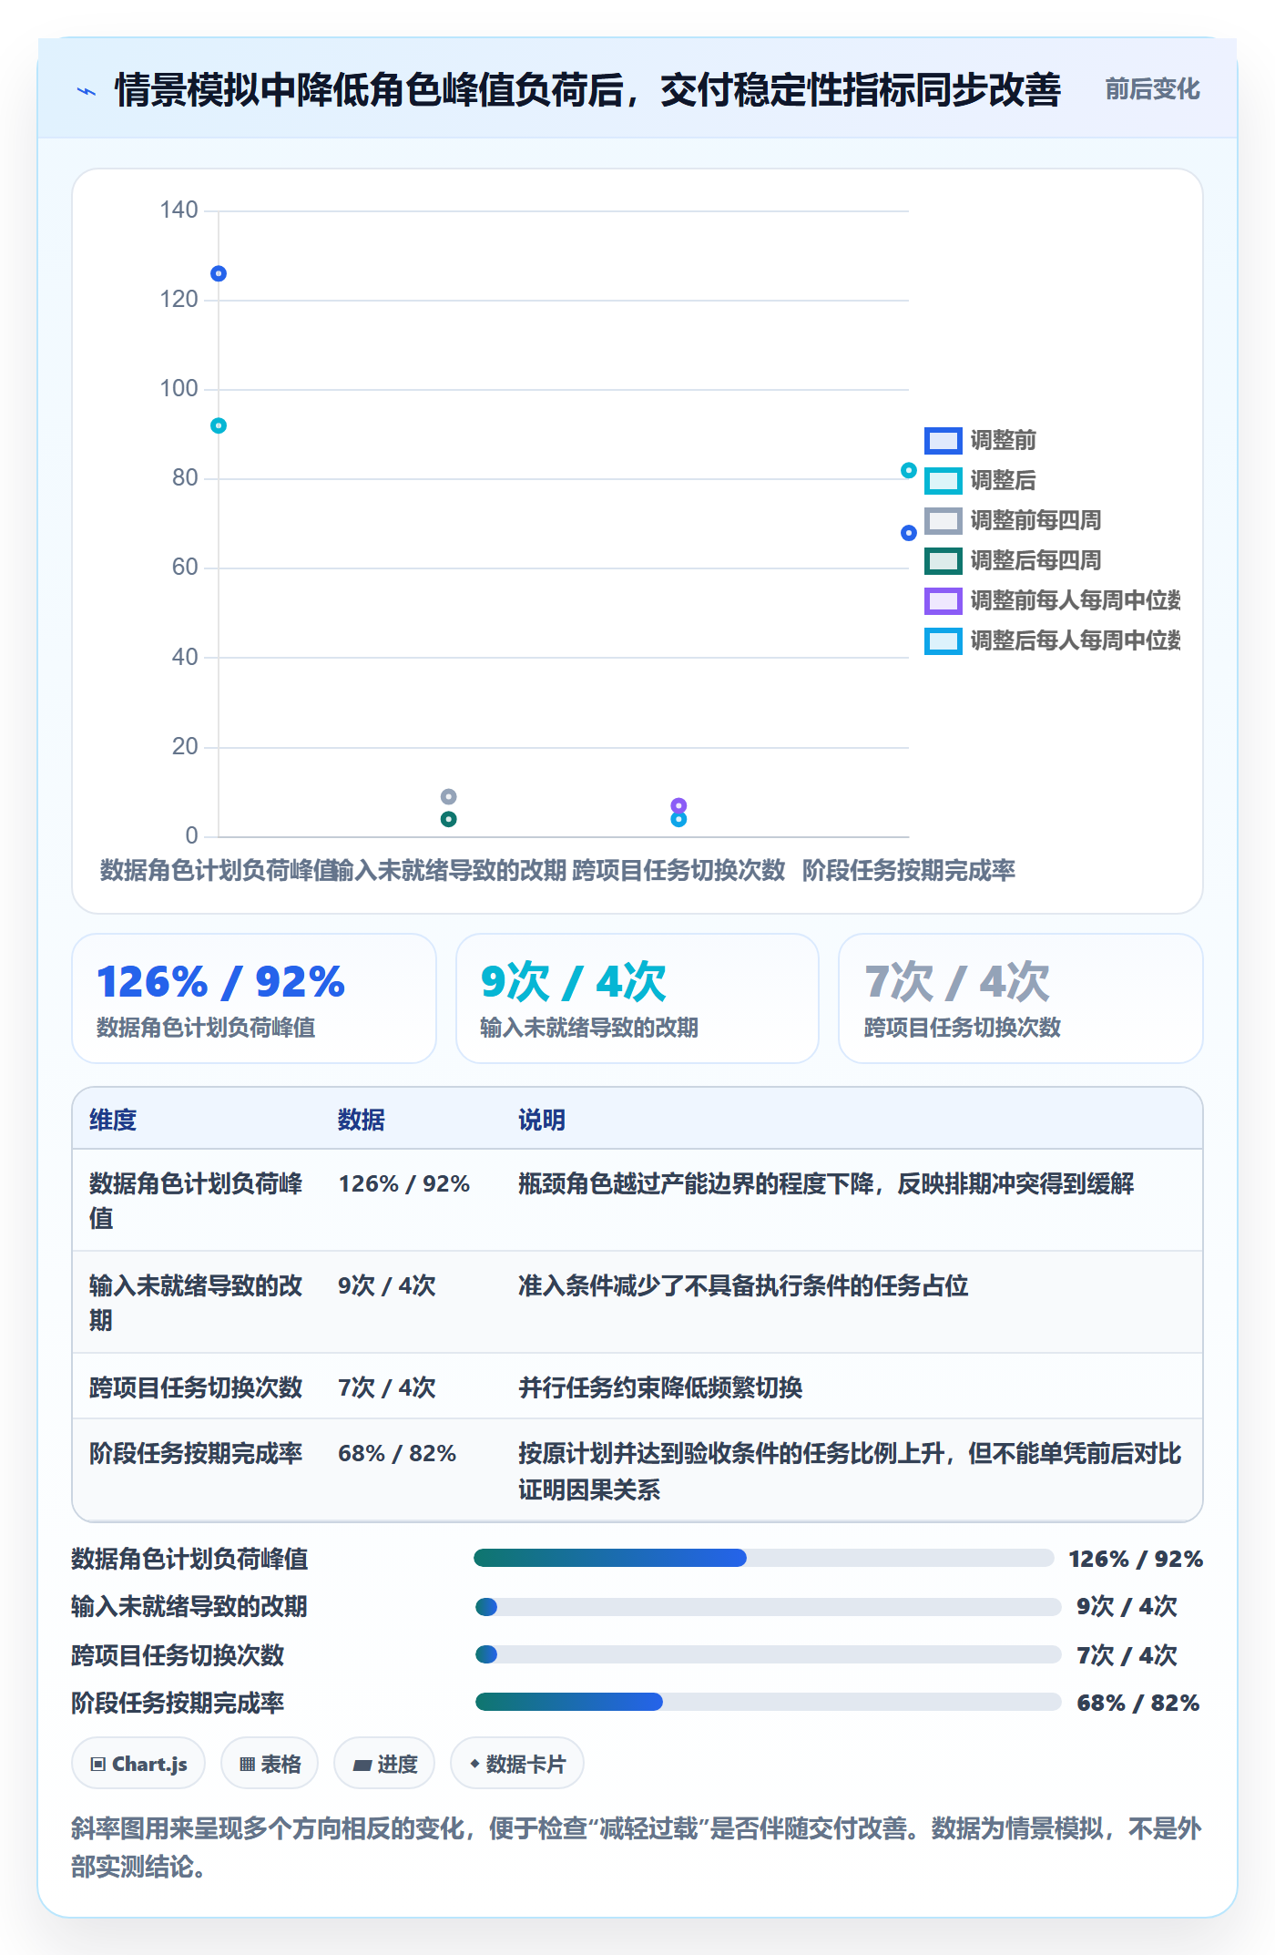Toggle the 调整前 legend swatch
Image resolution: width=1275 pixels, height=1955 pixels.
tap(943, 441)
